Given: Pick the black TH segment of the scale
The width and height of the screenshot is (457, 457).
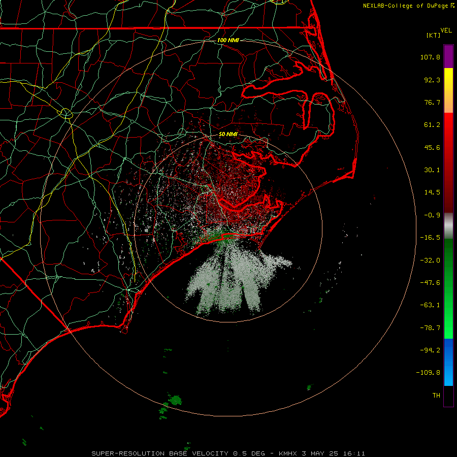Looking at the screenshot, I should (448, 396).
